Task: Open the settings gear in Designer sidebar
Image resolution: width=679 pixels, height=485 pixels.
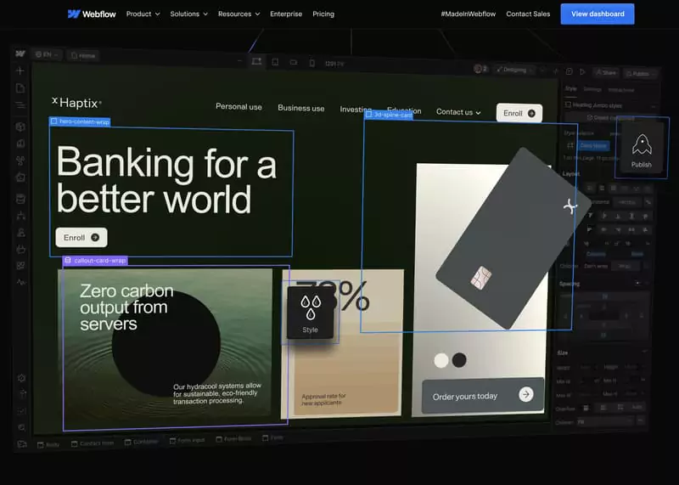Action: (21, 378)
